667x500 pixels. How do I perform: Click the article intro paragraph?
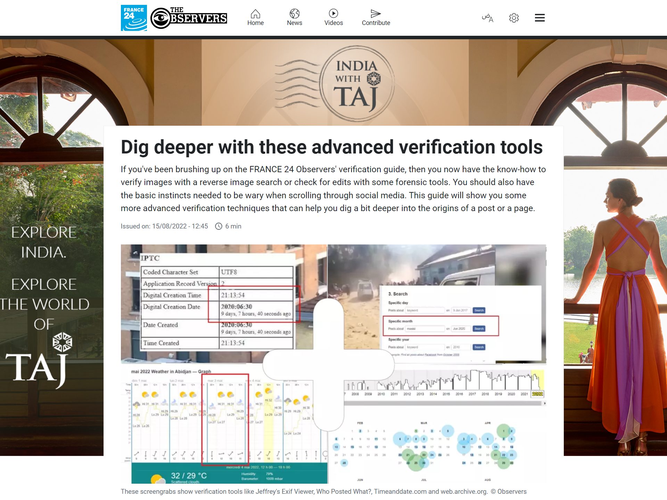click(x=333, y=189)
